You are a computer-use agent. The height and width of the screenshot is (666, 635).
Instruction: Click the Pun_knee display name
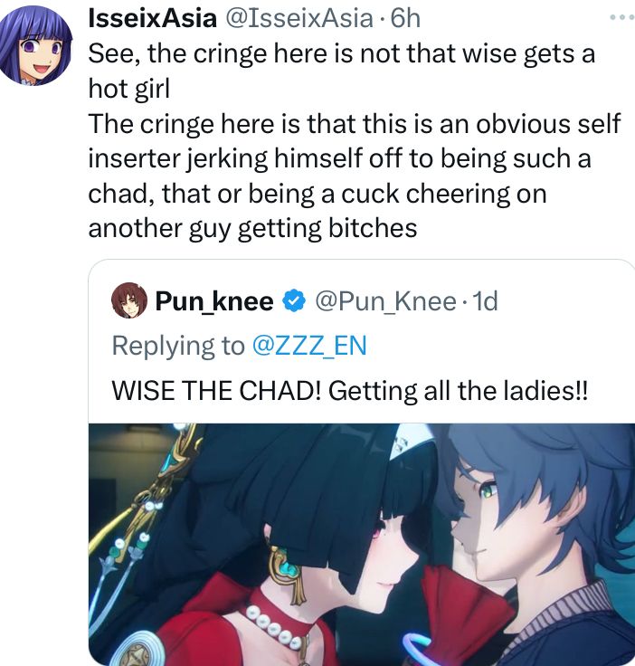pos(214,301)
